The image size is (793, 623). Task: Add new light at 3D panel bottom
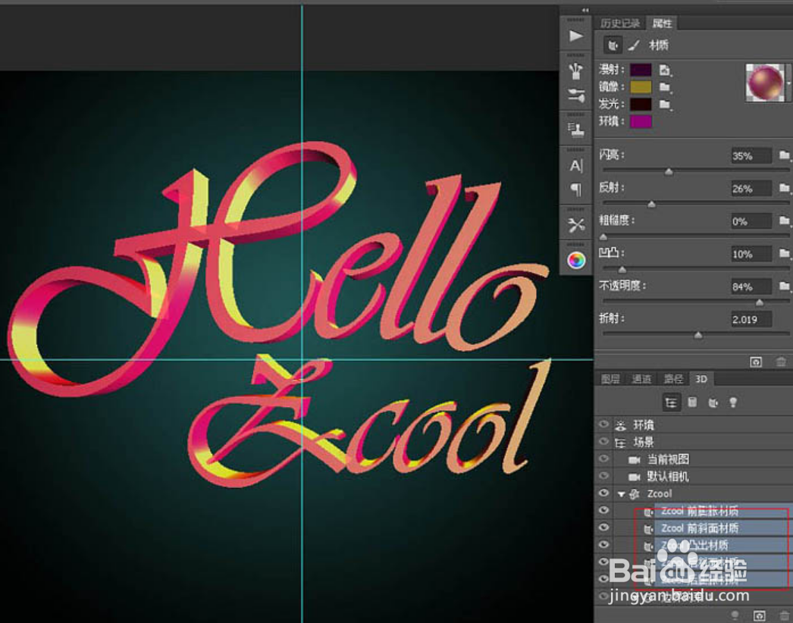click(735, 615)
